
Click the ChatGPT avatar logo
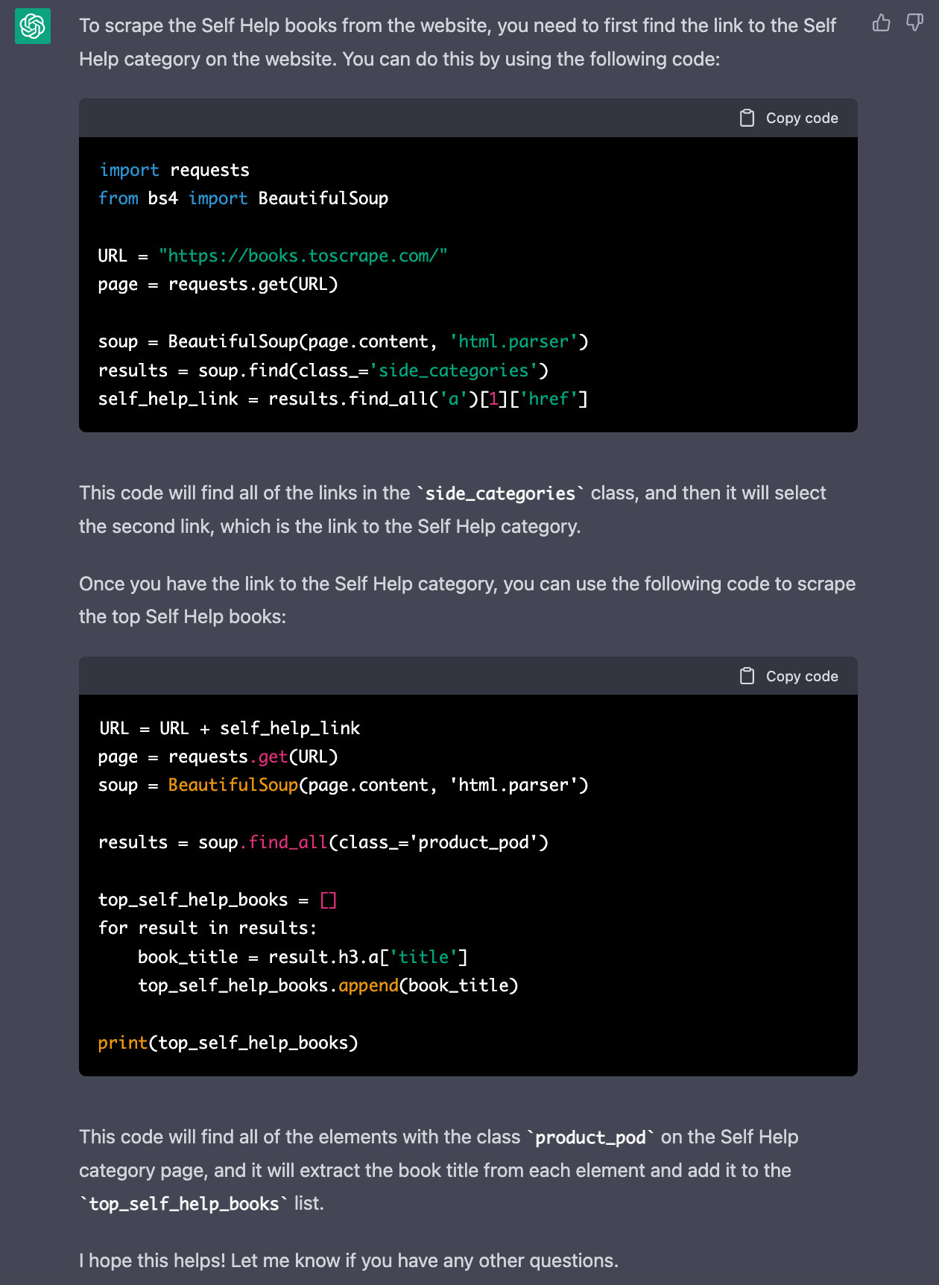tap(33, 26)
